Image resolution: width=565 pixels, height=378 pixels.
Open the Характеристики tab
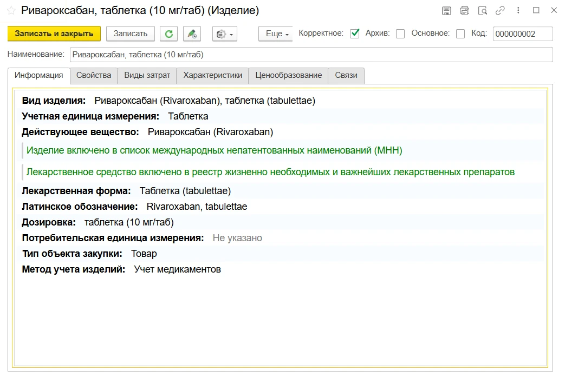(x=212, y=76)
